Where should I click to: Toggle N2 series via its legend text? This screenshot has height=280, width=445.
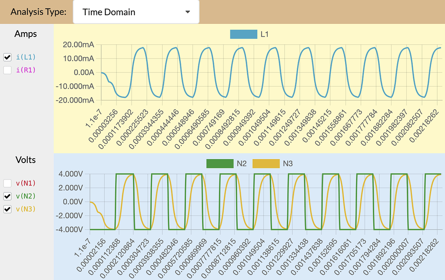pyautogui.click(x=242, y=163)
